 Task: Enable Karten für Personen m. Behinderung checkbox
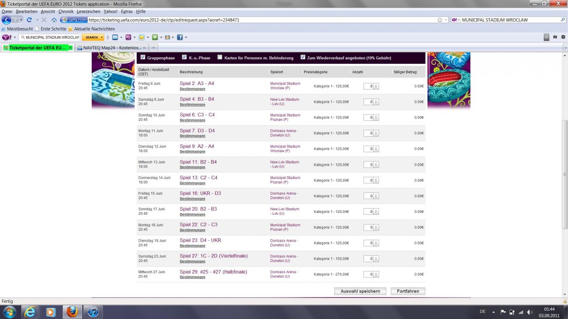220,57
